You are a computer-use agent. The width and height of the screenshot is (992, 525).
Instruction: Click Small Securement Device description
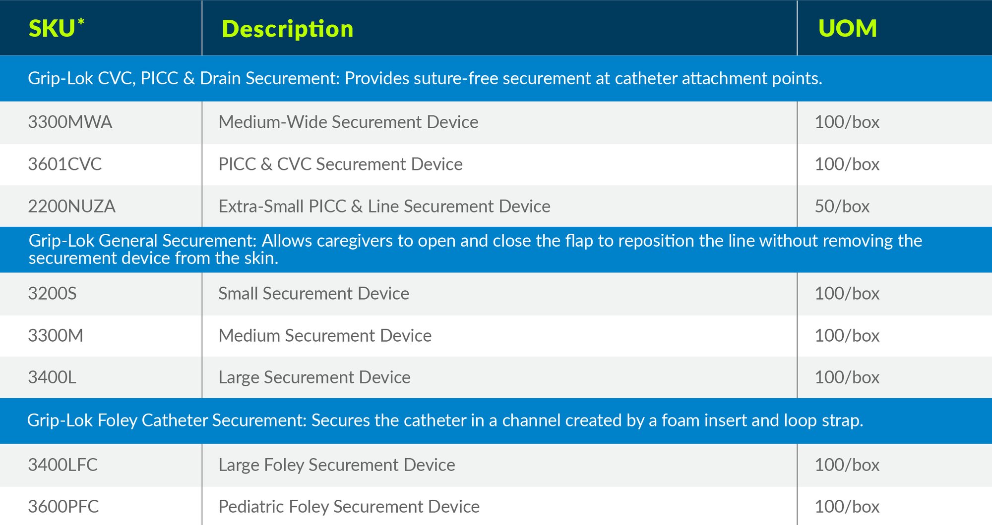pos(313,293)
